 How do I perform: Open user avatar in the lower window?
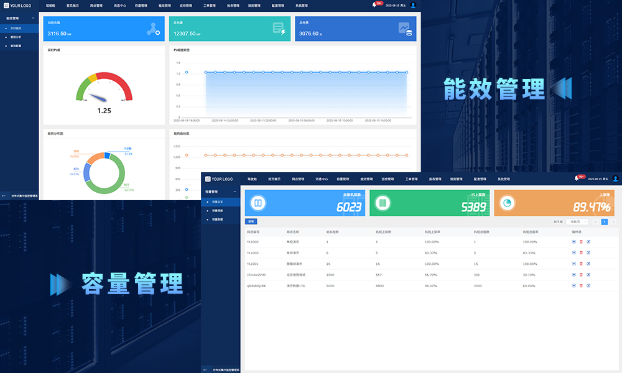coord(615,178)
